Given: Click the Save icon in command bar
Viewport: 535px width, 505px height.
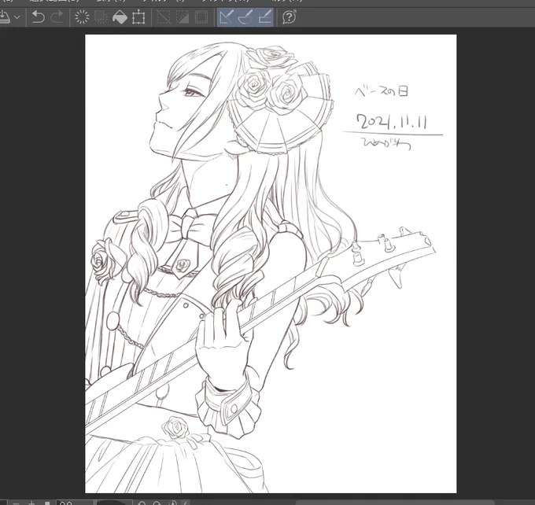Looking at the screenshot, I should pyautogui.click(x=4, y=17).
